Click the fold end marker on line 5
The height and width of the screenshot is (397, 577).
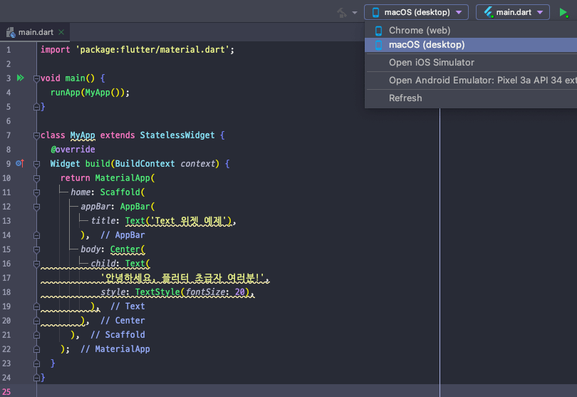click(36, 107)
